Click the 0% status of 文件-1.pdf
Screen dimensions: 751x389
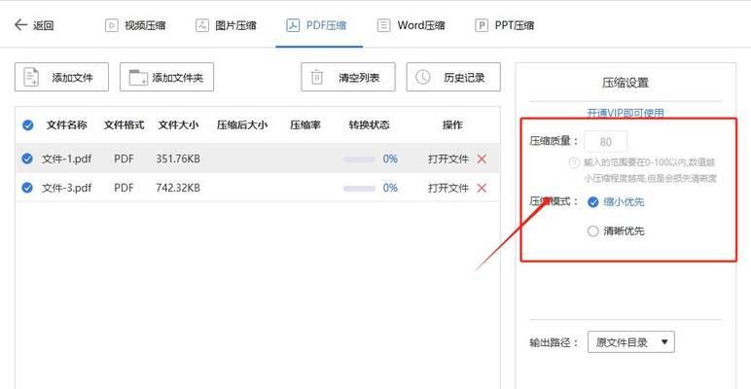(x=390, y=159)
